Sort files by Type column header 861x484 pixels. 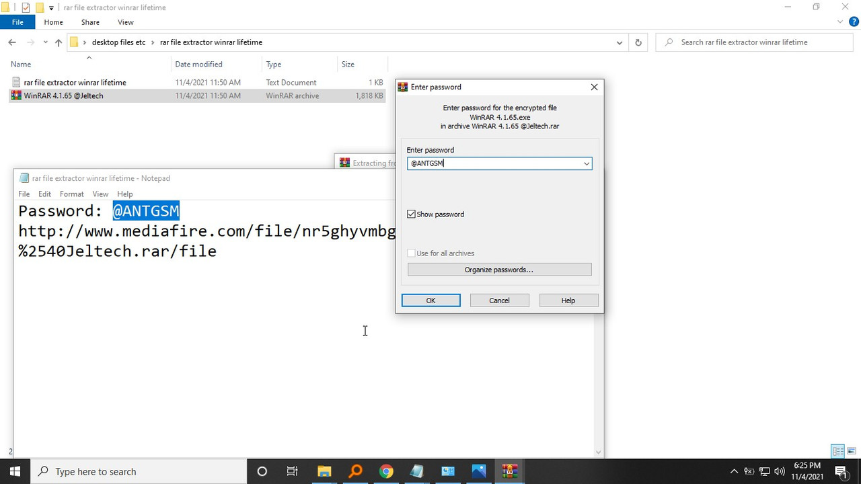[x=273, y=65]
